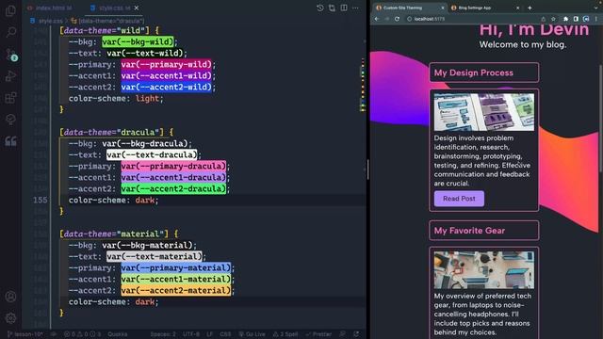Image resolution: width=603 pixels, height=339 pixels.
Task: Click the --accent2-wild blue color value
Action: point(166,87)
